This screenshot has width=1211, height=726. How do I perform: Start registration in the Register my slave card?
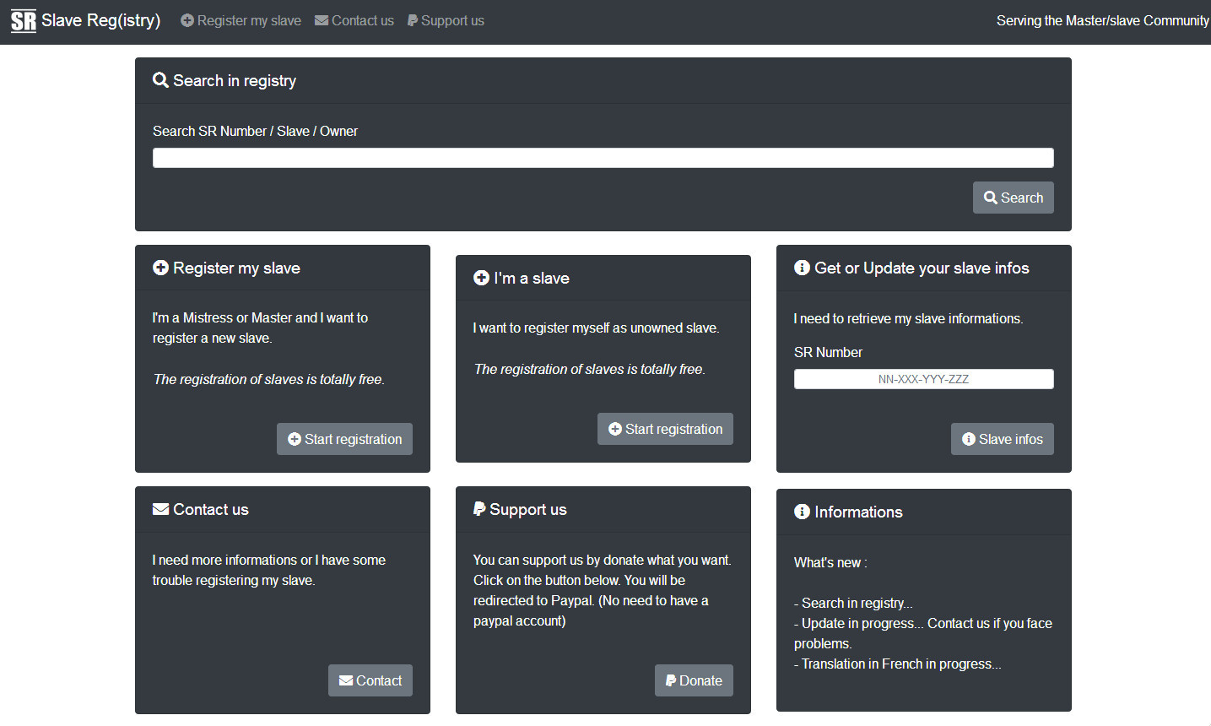(344, 439)
